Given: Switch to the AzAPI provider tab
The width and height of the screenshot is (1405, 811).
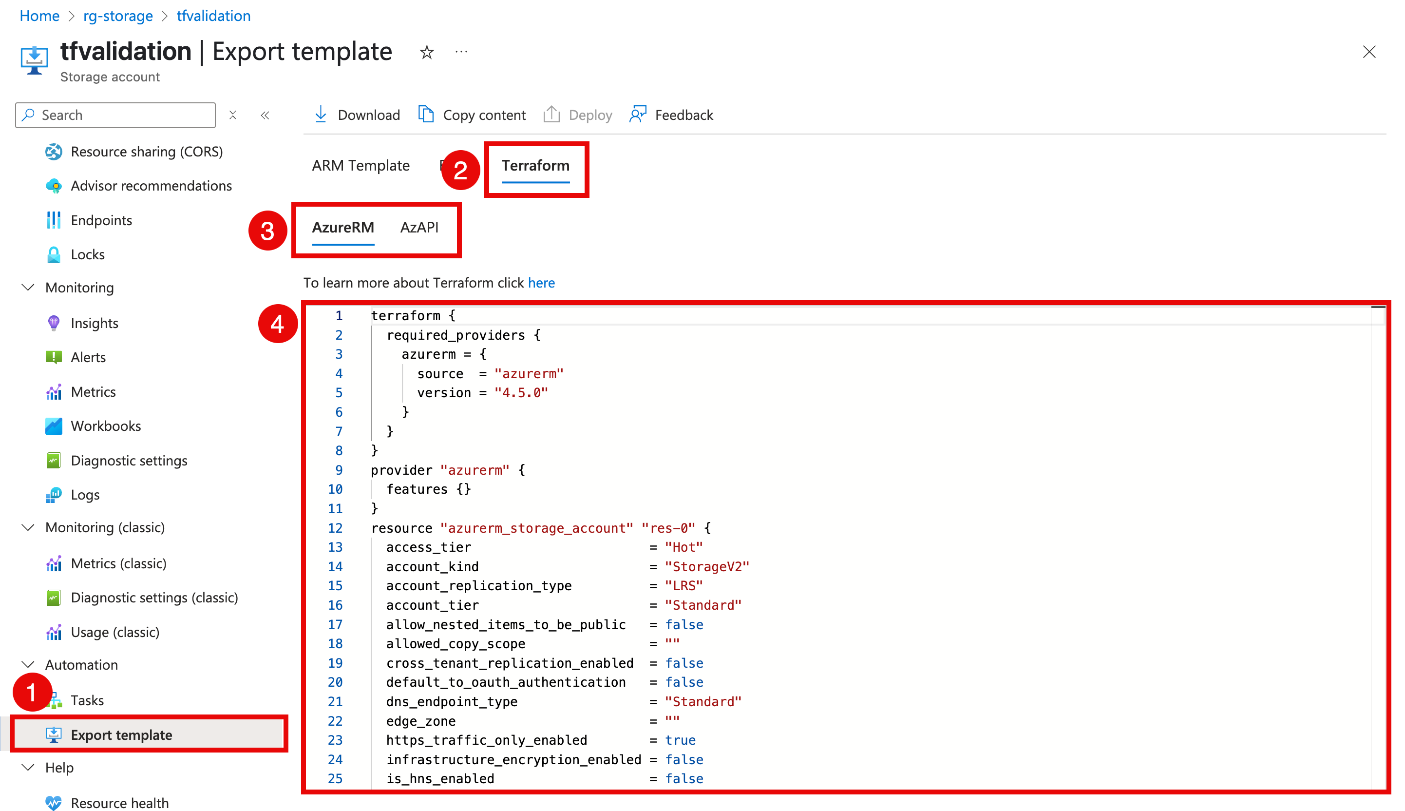Looking at the screenshot, I should 419,227.
